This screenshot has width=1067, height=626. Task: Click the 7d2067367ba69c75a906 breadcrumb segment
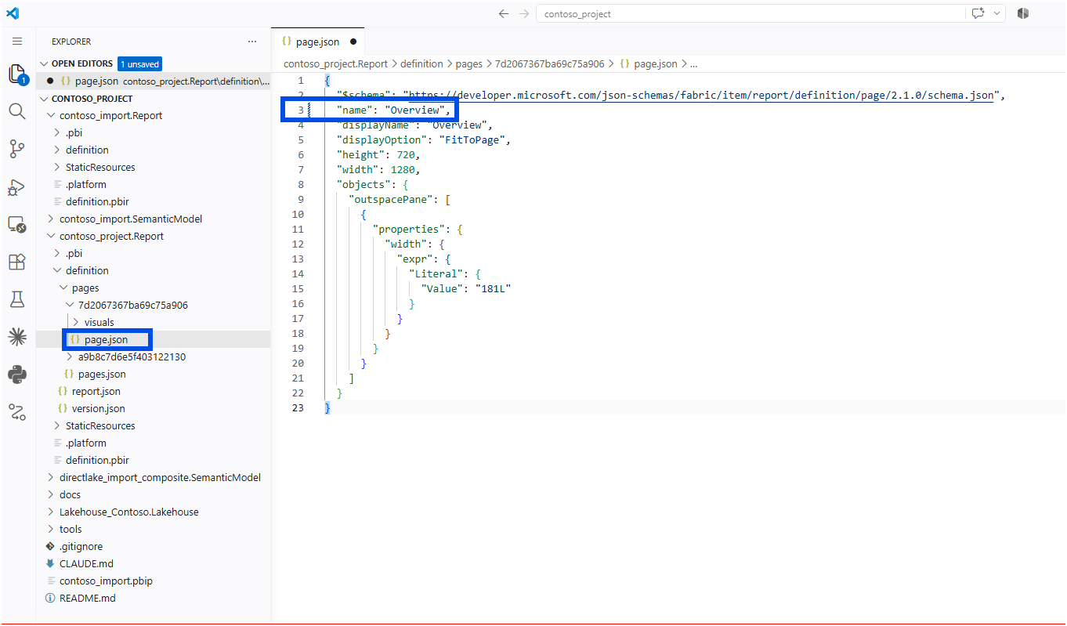[x=549, y=63]
